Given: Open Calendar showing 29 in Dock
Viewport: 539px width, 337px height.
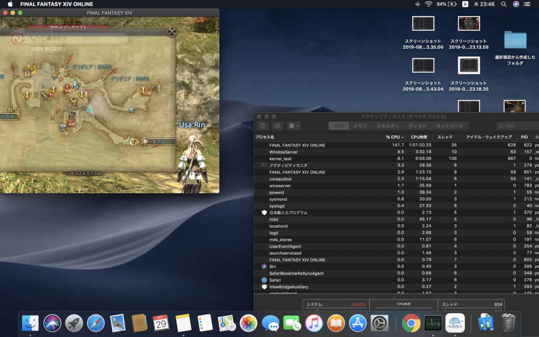Looking at the screenshot, I should (x=161, y=323).
